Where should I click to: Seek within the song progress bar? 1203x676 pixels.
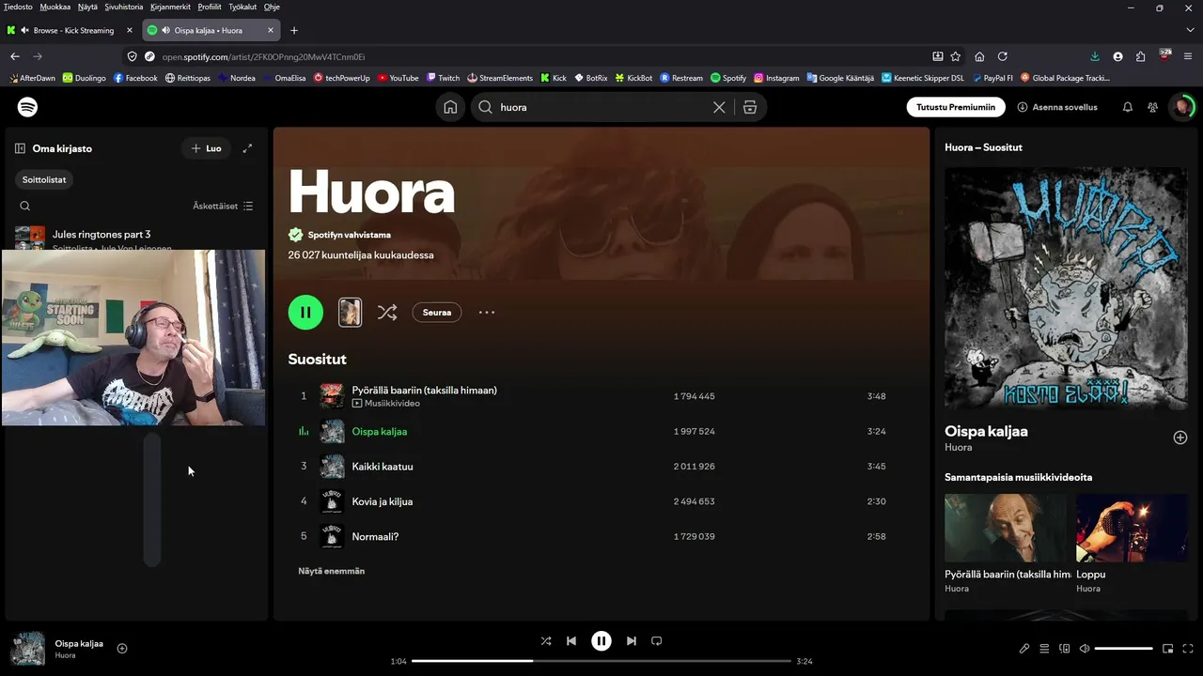click(601, 661)
